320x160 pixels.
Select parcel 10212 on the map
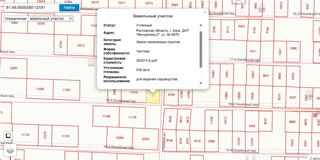click(80, 46)
